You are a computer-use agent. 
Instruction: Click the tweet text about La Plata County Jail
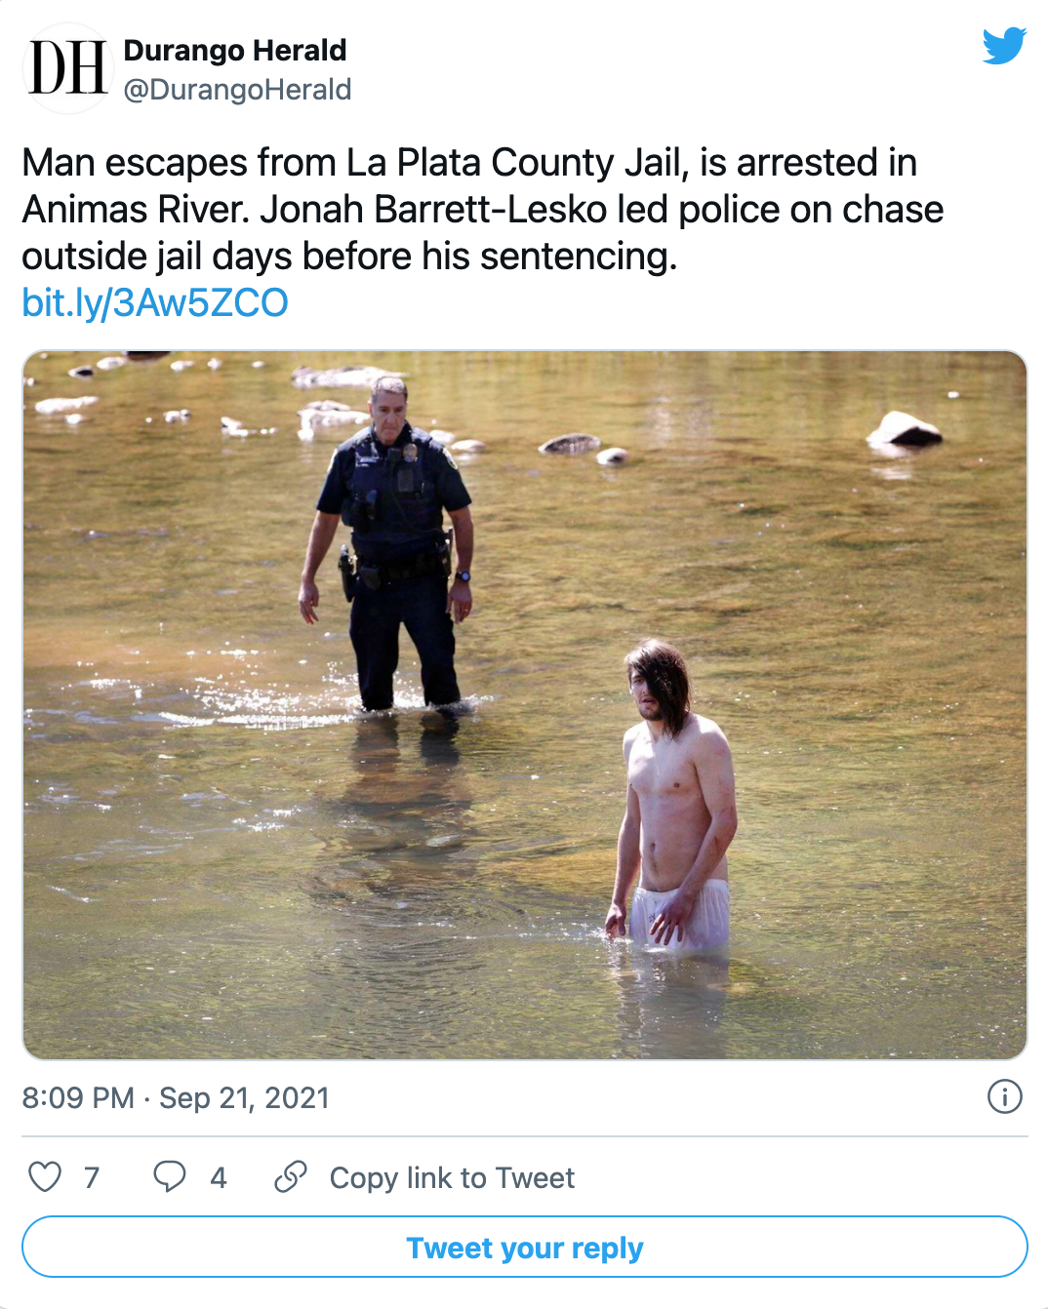click(483, 210)
